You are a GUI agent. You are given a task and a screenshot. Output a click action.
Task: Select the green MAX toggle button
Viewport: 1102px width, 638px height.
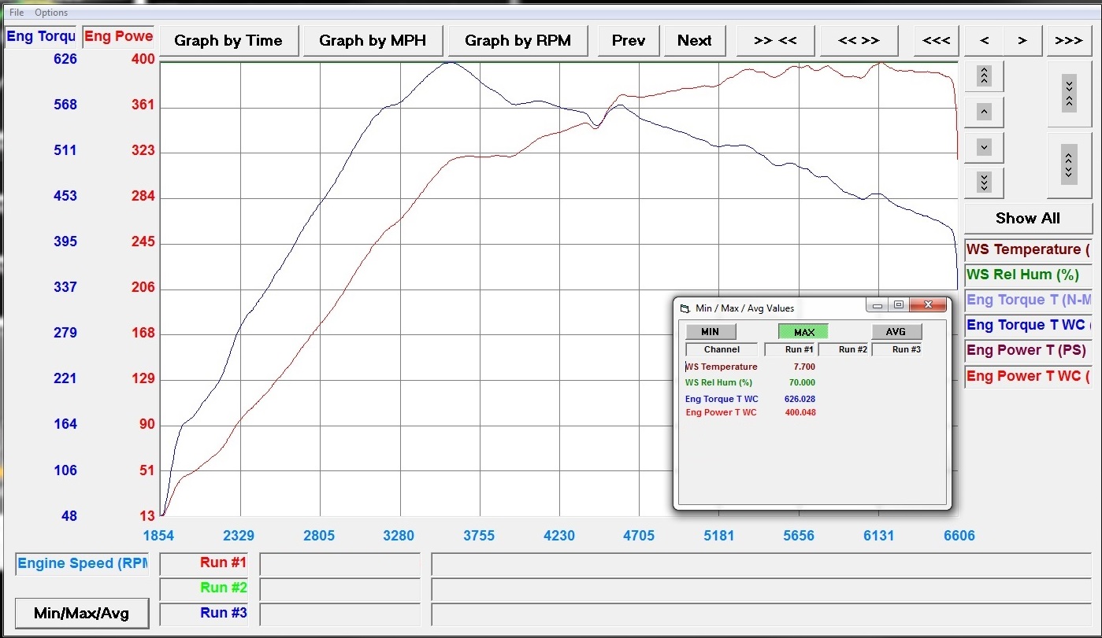click(x=803, y=331)
